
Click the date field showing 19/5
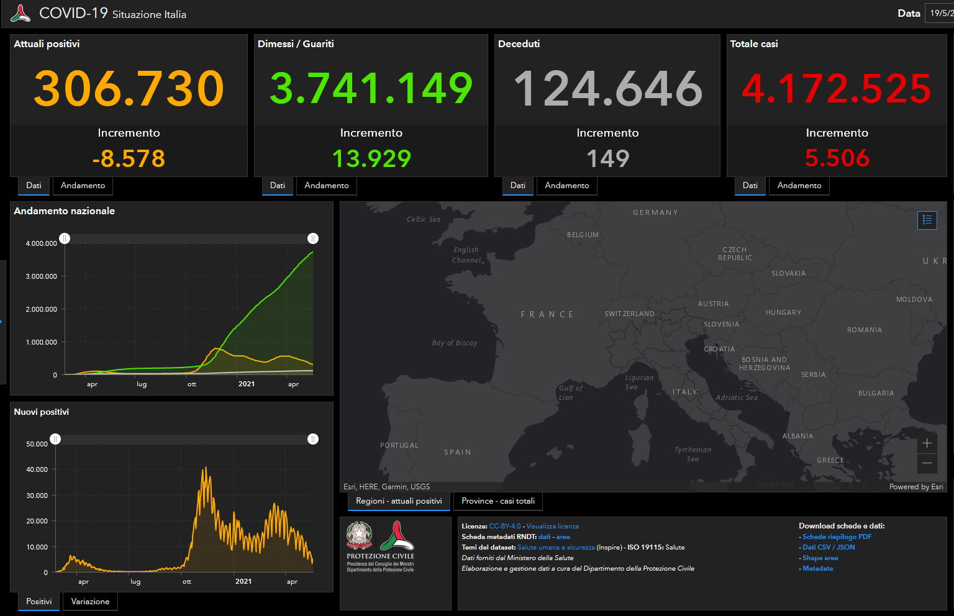coord(938,12)
